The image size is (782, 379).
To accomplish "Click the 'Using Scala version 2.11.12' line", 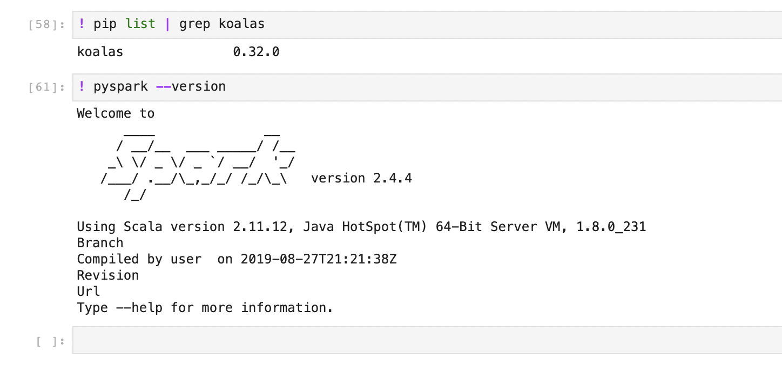I will [x=361, y=227].
